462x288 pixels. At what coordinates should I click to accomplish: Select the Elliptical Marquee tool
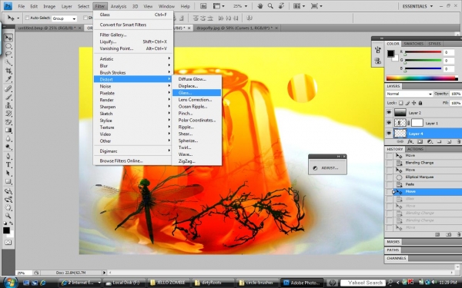pos(8,46)
